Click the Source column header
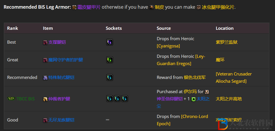275x131 pixels. pos(164,28)
